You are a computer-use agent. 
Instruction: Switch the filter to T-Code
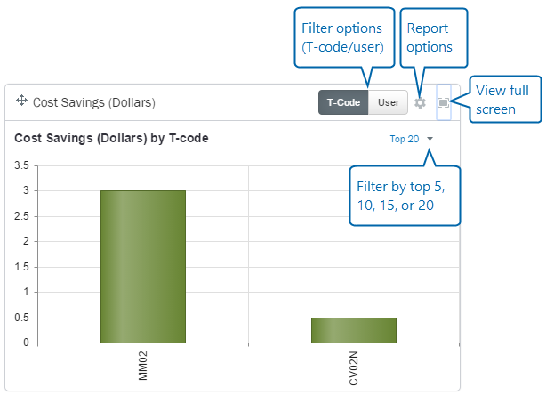tap(343, 102)
